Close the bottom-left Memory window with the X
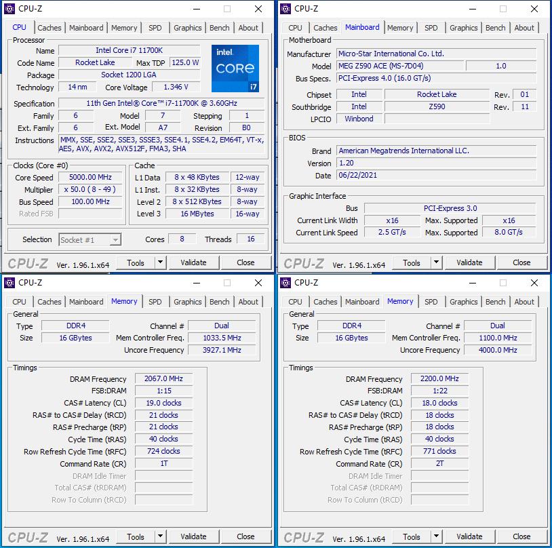Image resolution: width=552 pixels, height=548 pixels. pos(258,283)
